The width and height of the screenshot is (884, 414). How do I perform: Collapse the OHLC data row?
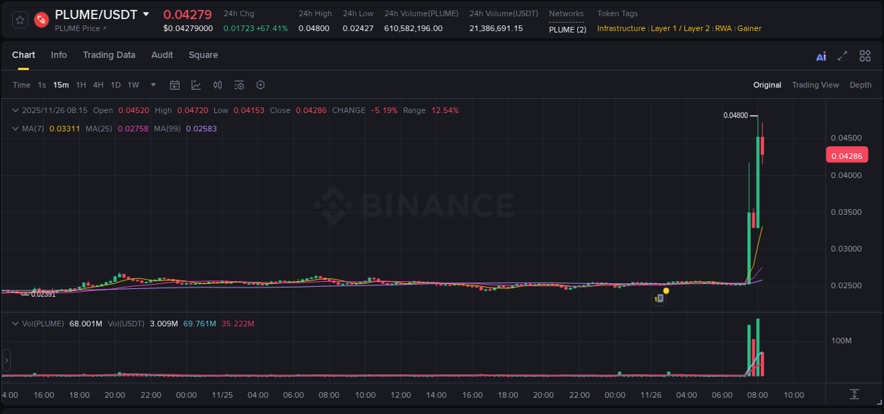tap(16, 110)
